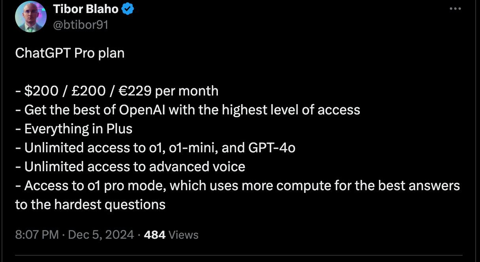Click the Tibor Blaho display name
Viewport: 480px width, 262px height.
[x=86, y=9]
